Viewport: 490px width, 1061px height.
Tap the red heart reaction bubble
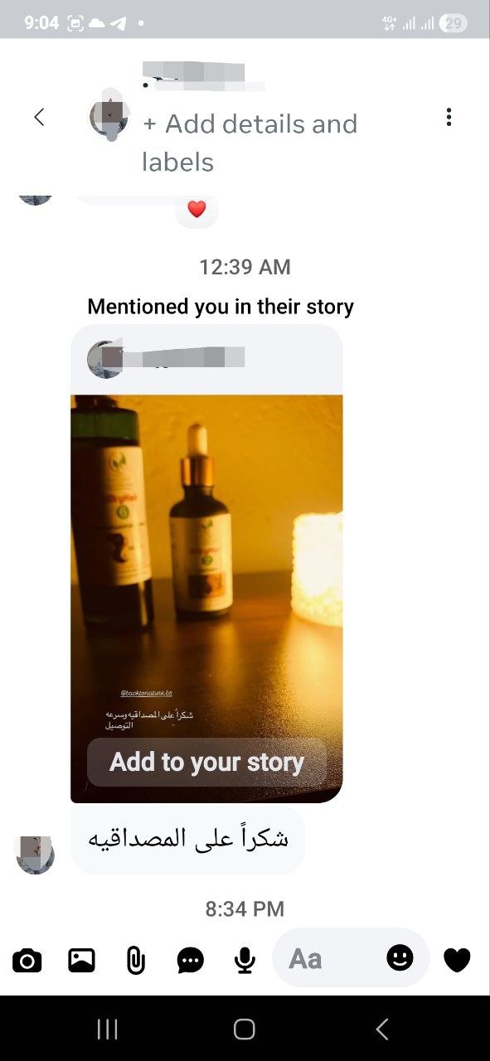coord(196,210)
